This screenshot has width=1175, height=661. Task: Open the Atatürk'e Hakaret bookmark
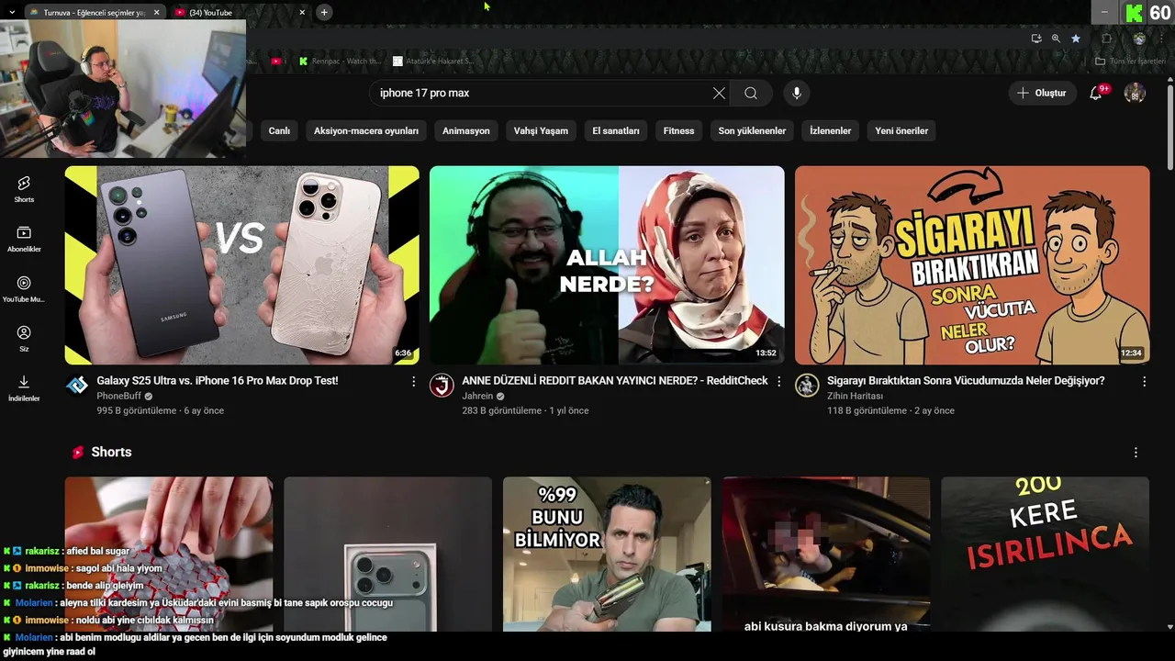(433, 61)
